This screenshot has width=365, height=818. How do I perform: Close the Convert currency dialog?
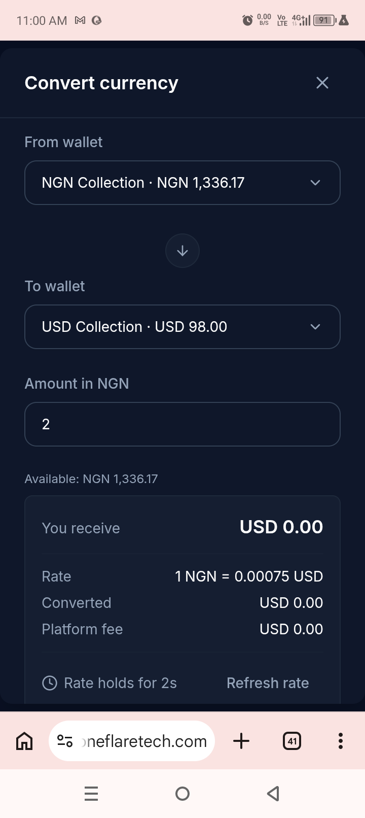(322, 83)
